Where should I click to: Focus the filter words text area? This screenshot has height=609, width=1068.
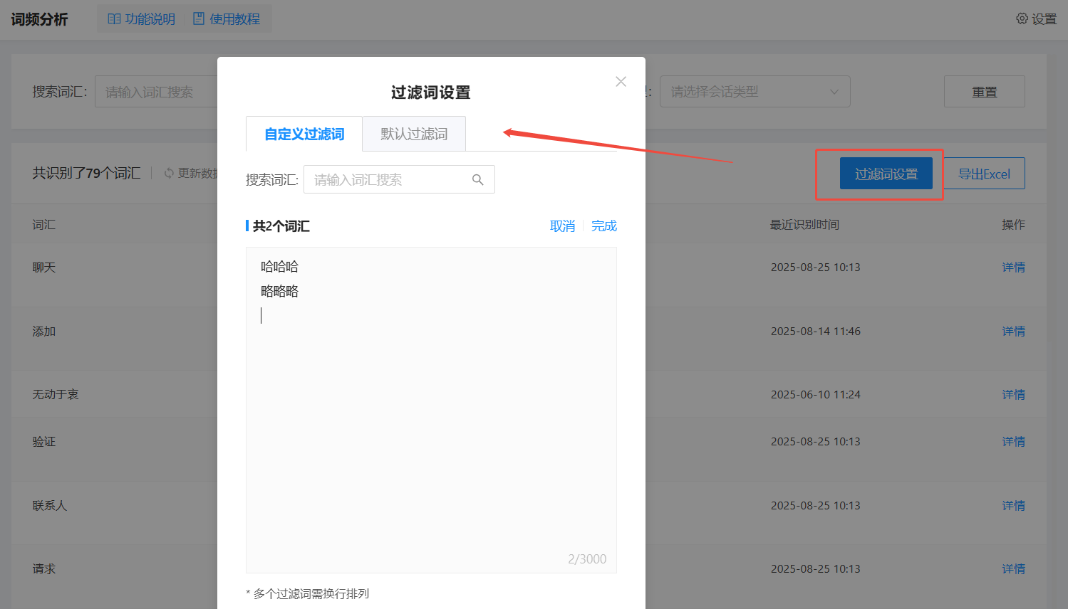pos(431,427)
